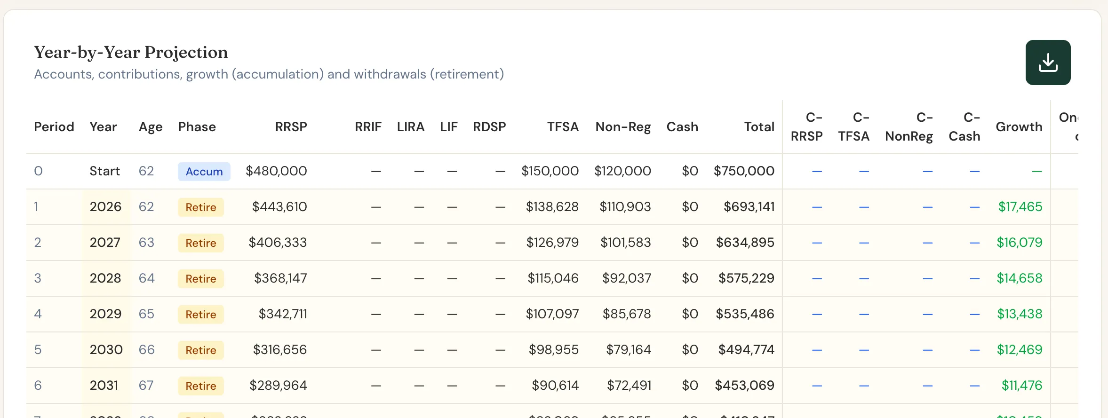Viewport: 1108px width, 418px height.
Task: Click the RDSP column header
Action: 489,127
